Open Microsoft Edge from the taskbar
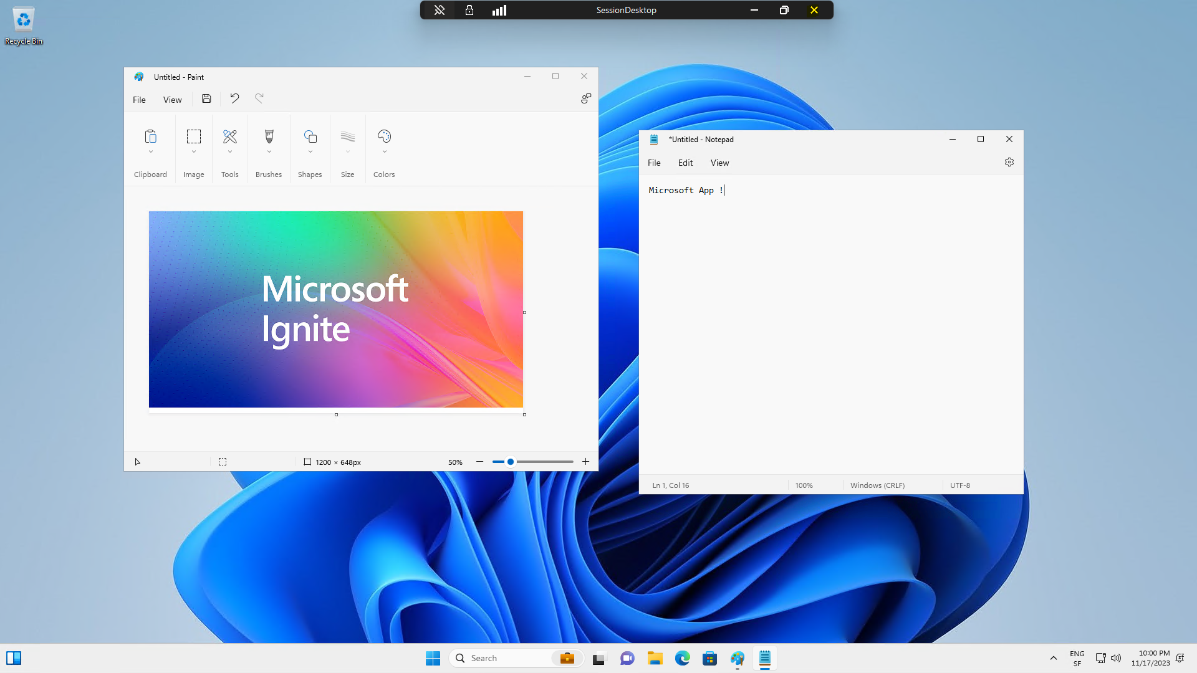Screen dimensions: 1197x673 [683, 658]
